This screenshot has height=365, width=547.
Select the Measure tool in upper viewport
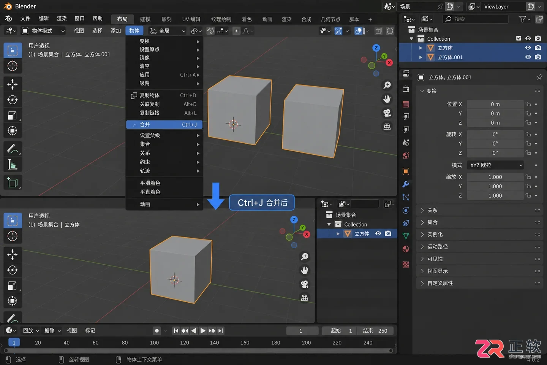tap(13, 165)
